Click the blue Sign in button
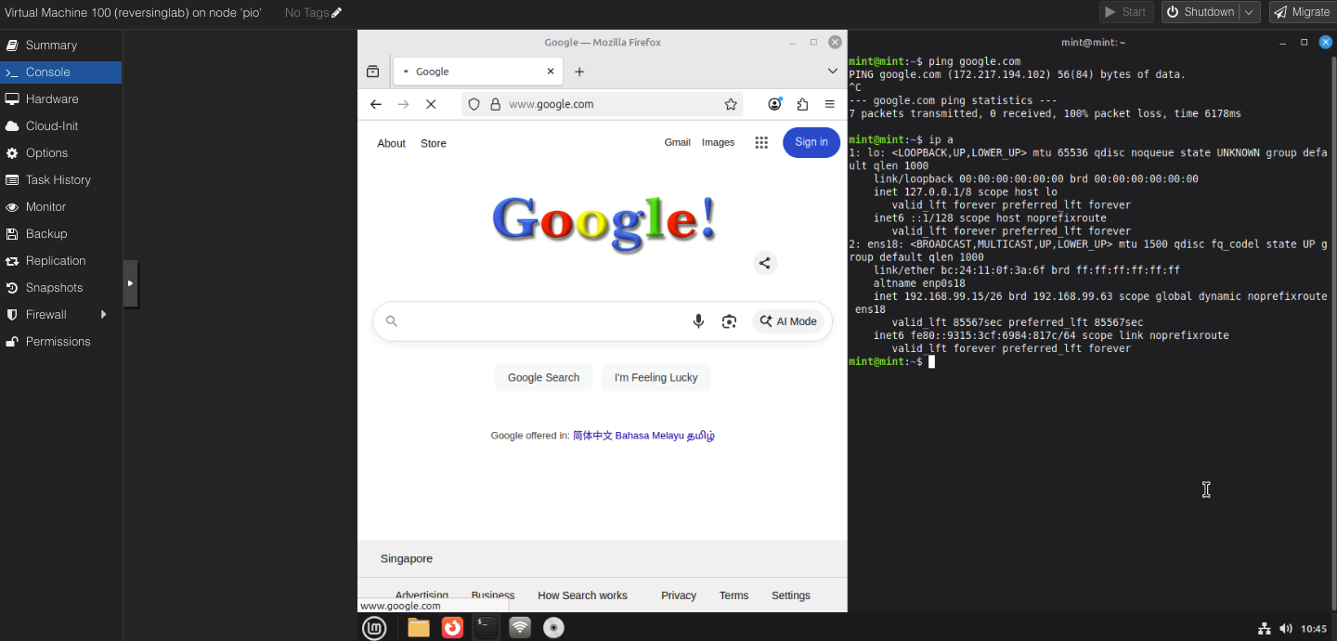The height and width of the screenshot is (641, 1337). pyautogui.click(x=811, y=142)
